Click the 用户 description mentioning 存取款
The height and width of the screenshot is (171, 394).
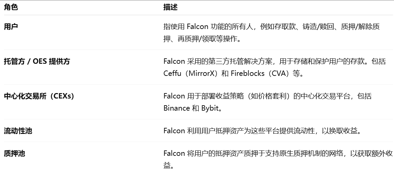click(271, 33)
